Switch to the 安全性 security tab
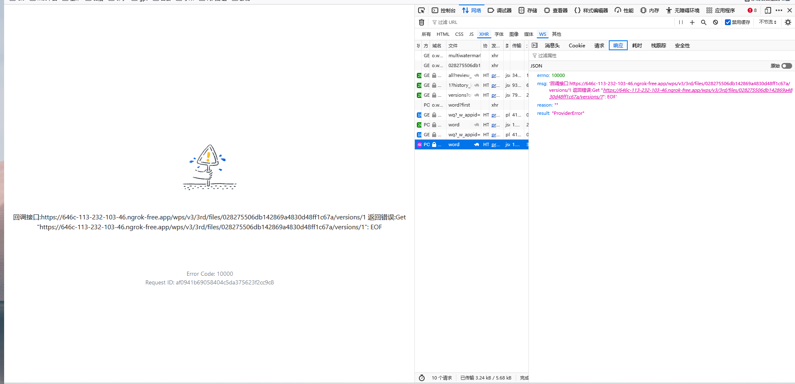This screenshot has height=384, width=795. click(x=683, y=45)
